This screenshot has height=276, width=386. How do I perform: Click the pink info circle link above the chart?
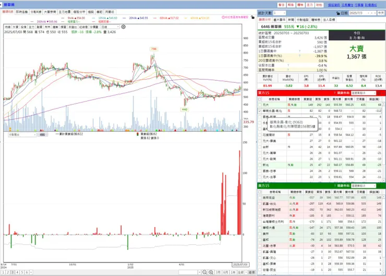(235, 17)
